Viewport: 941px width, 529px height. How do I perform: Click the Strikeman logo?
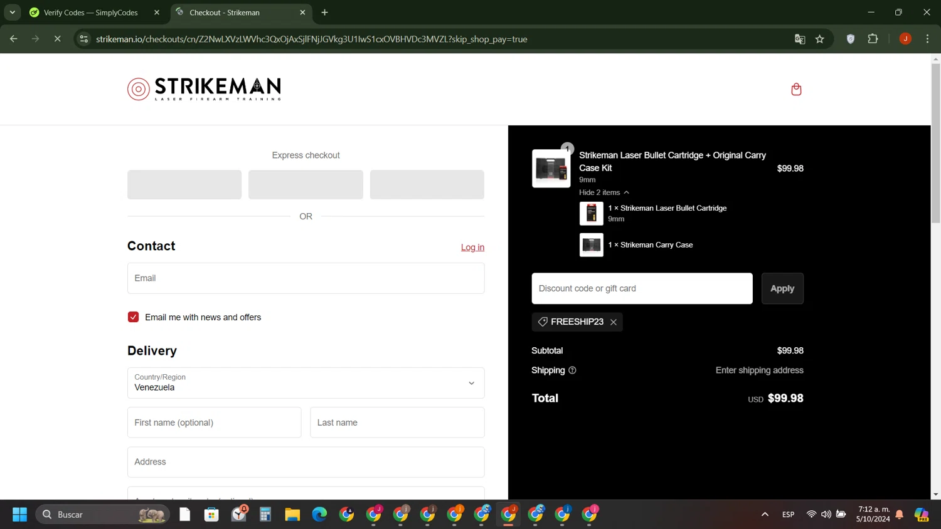pos(204,89)
